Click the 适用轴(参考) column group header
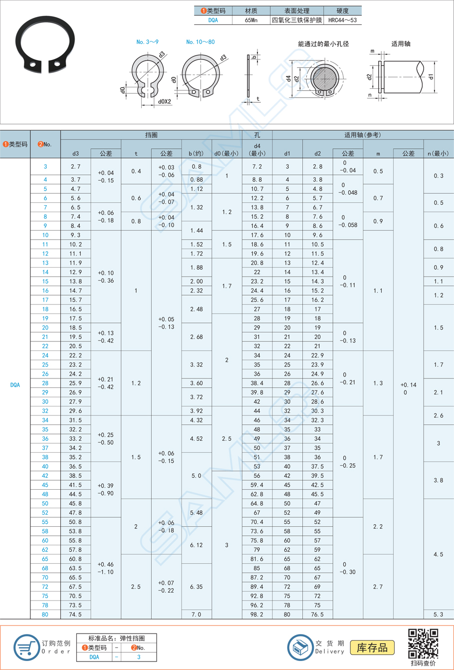 click(362, 135)
